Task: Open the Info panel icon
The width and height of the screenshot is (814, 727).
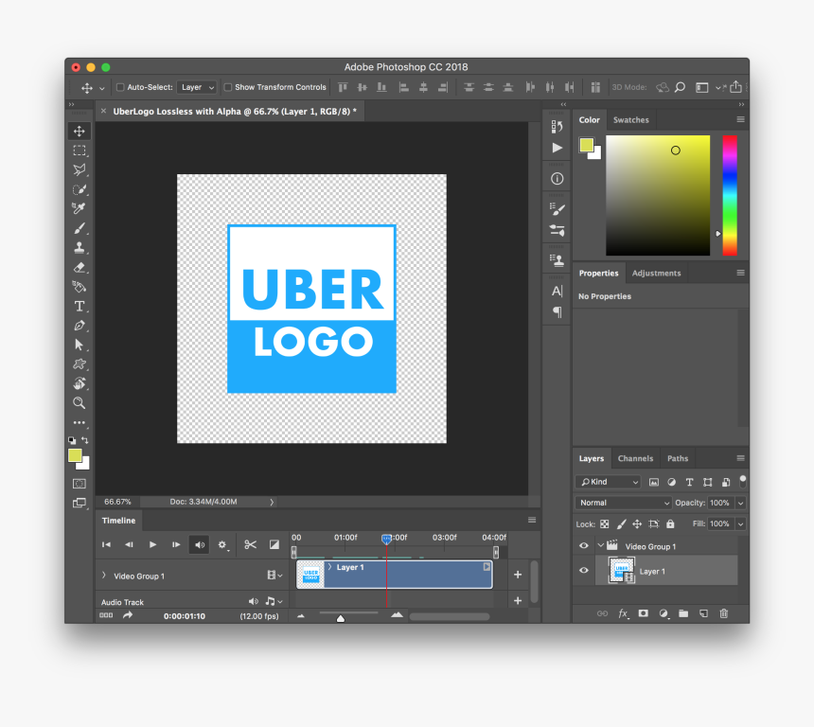Action: click(x=557, y=179)
